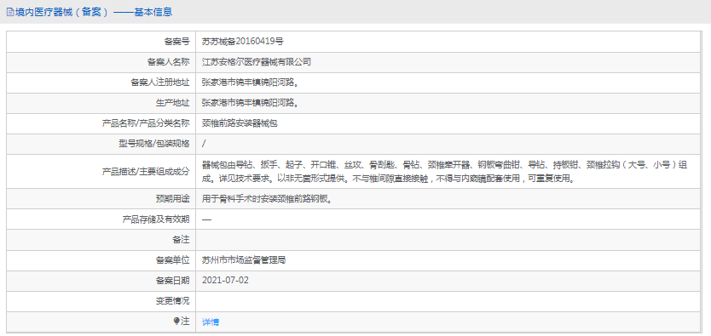This screenshot has height=336, width=711.
Task: Click the product description starting 器械包由导钻
Action: 444,171
